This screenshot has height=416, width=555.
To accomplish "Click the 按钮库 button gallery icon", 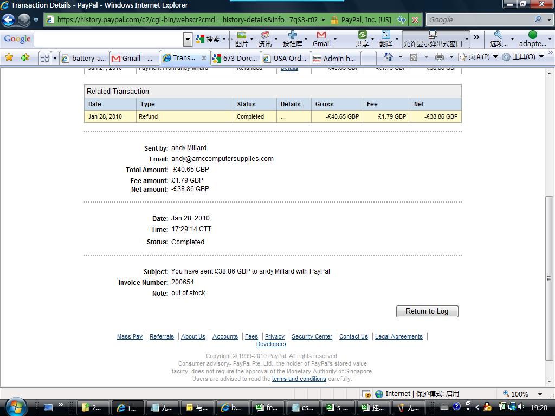I will pos(292,39).
